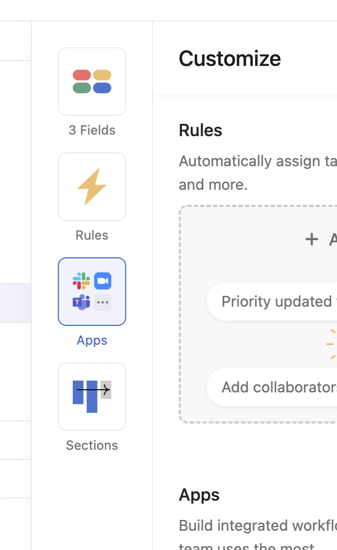Image resolution: width=337 pixels, height=550 pixels.
Task: Click the Zoom camera logo
Action: click(103, 281)
